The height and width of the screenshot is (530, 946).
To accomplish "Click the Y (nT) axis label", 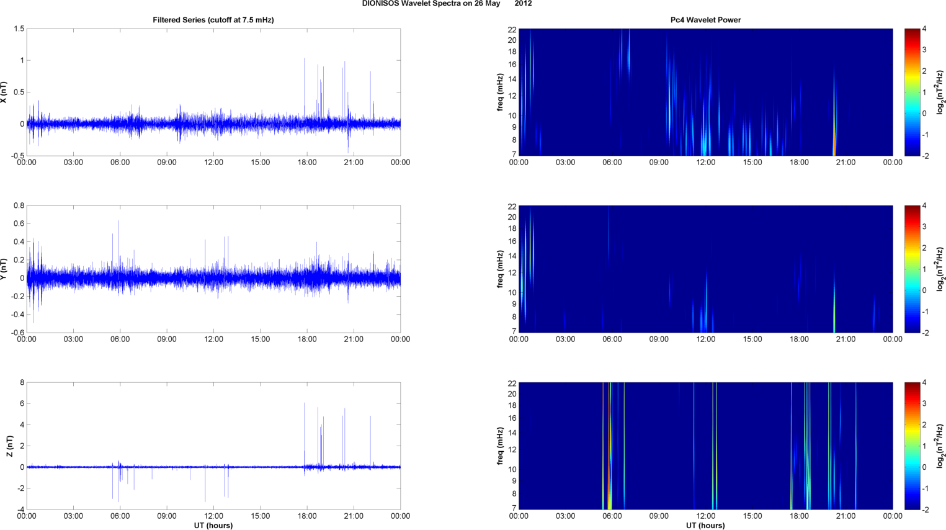I will tap(4, 269).
